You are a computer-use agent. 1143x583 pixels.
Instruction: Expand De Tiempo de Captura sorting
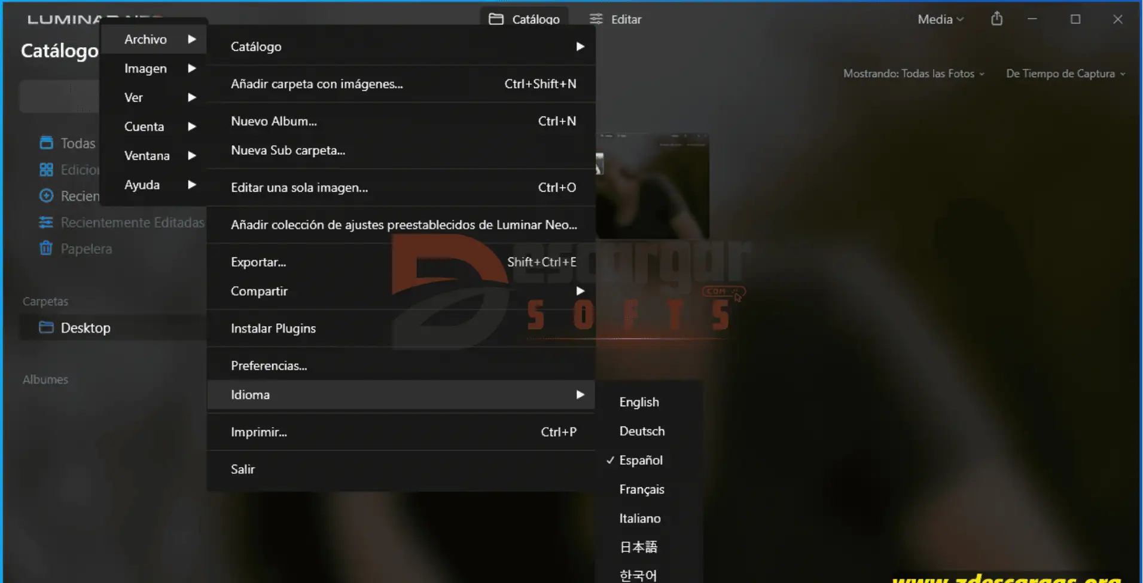[x=1065, y=73]
